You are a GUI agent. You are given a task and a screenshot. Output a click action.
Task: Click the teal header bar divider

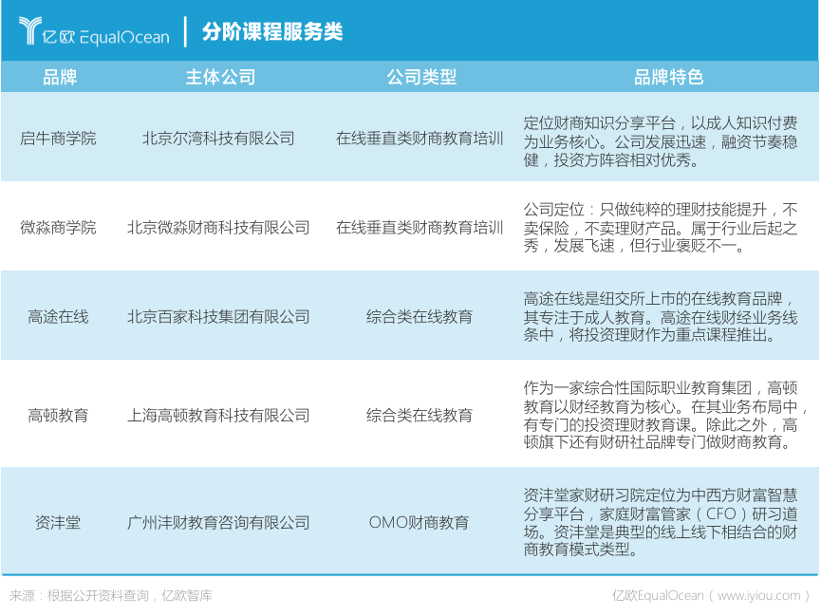tap(186, 29)
